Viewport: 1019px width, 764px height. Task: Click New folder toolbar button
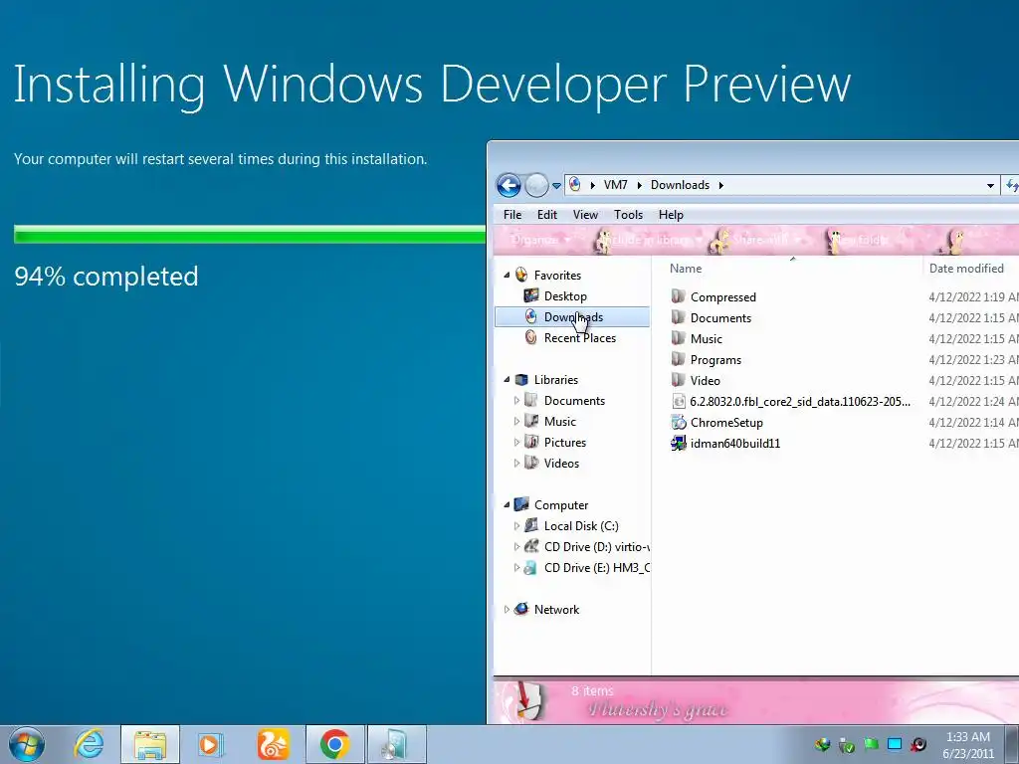860,240
